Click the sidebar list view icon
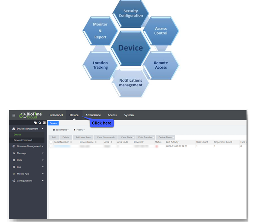Screen dimensions: 254x222 (x=44, y=123)
